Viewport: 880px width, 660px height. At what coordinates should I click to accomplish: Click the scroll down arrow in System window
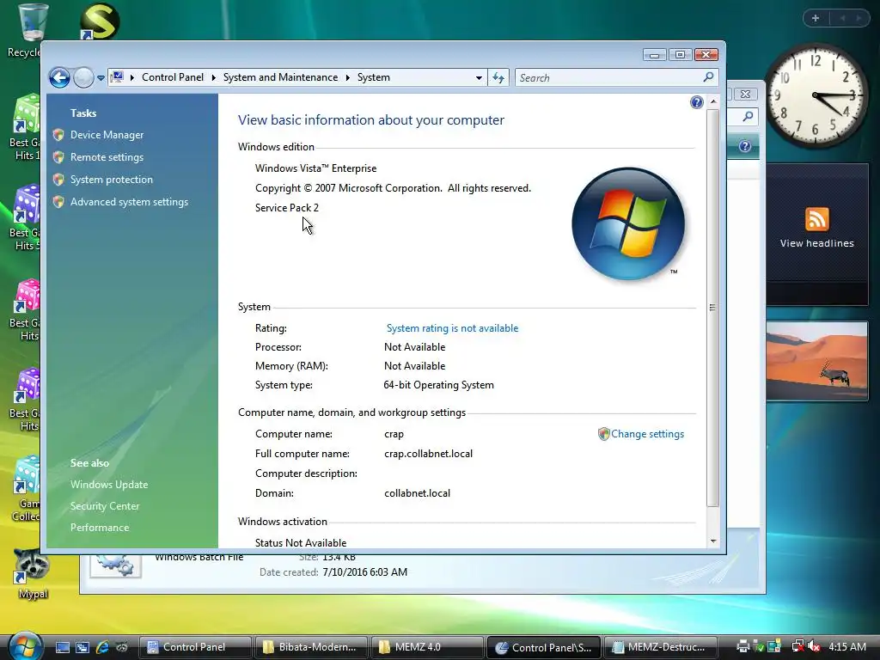coord(712,541)
